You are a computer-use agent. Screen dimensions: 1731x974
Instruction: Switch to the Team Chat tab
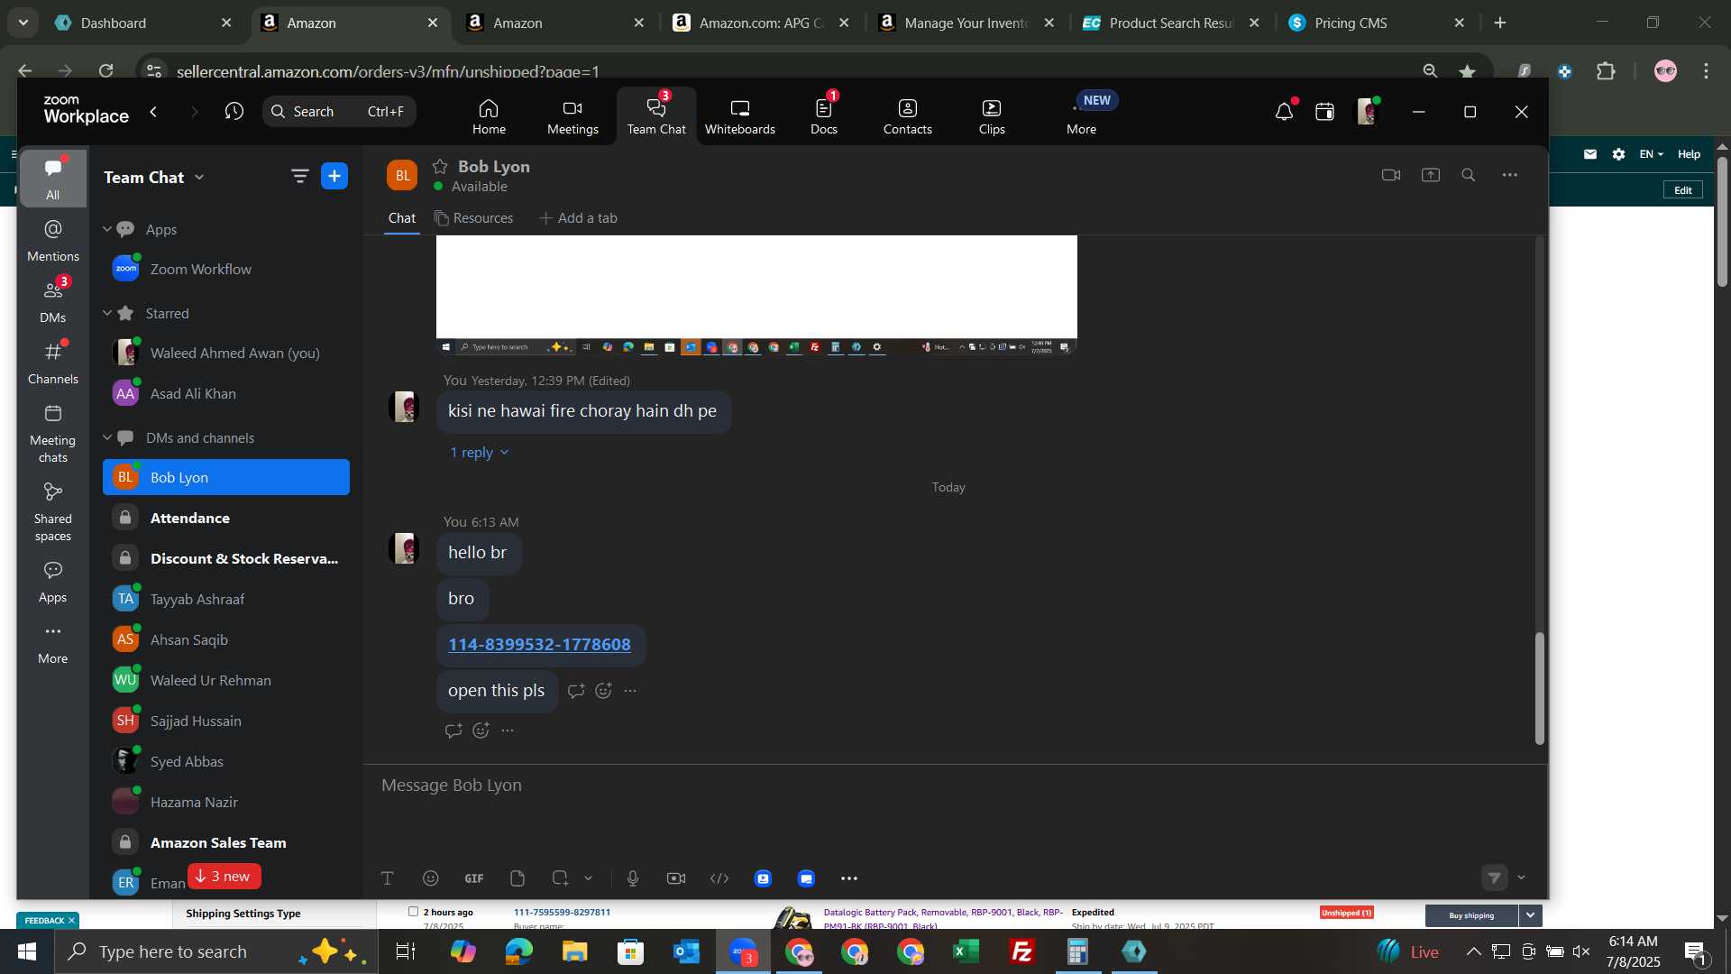coord(656,116)
